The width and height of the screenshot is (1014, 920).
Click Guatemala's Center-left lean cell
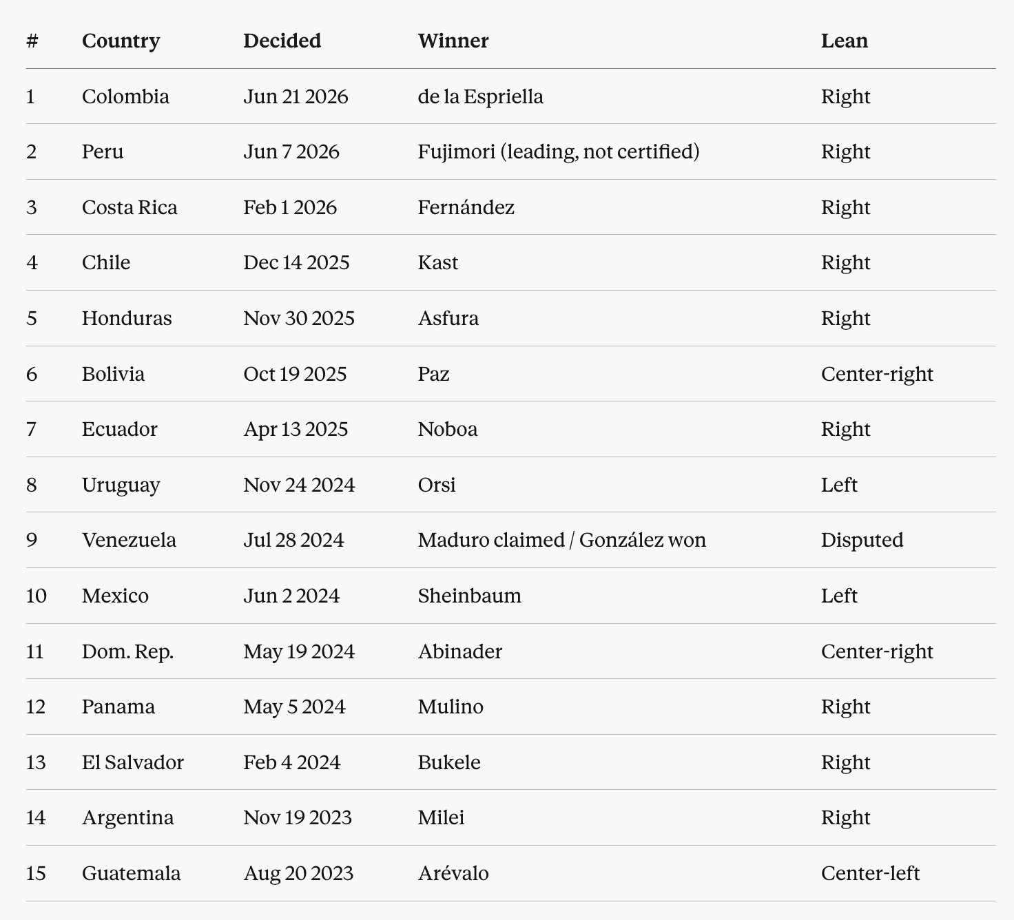[870, 873]
